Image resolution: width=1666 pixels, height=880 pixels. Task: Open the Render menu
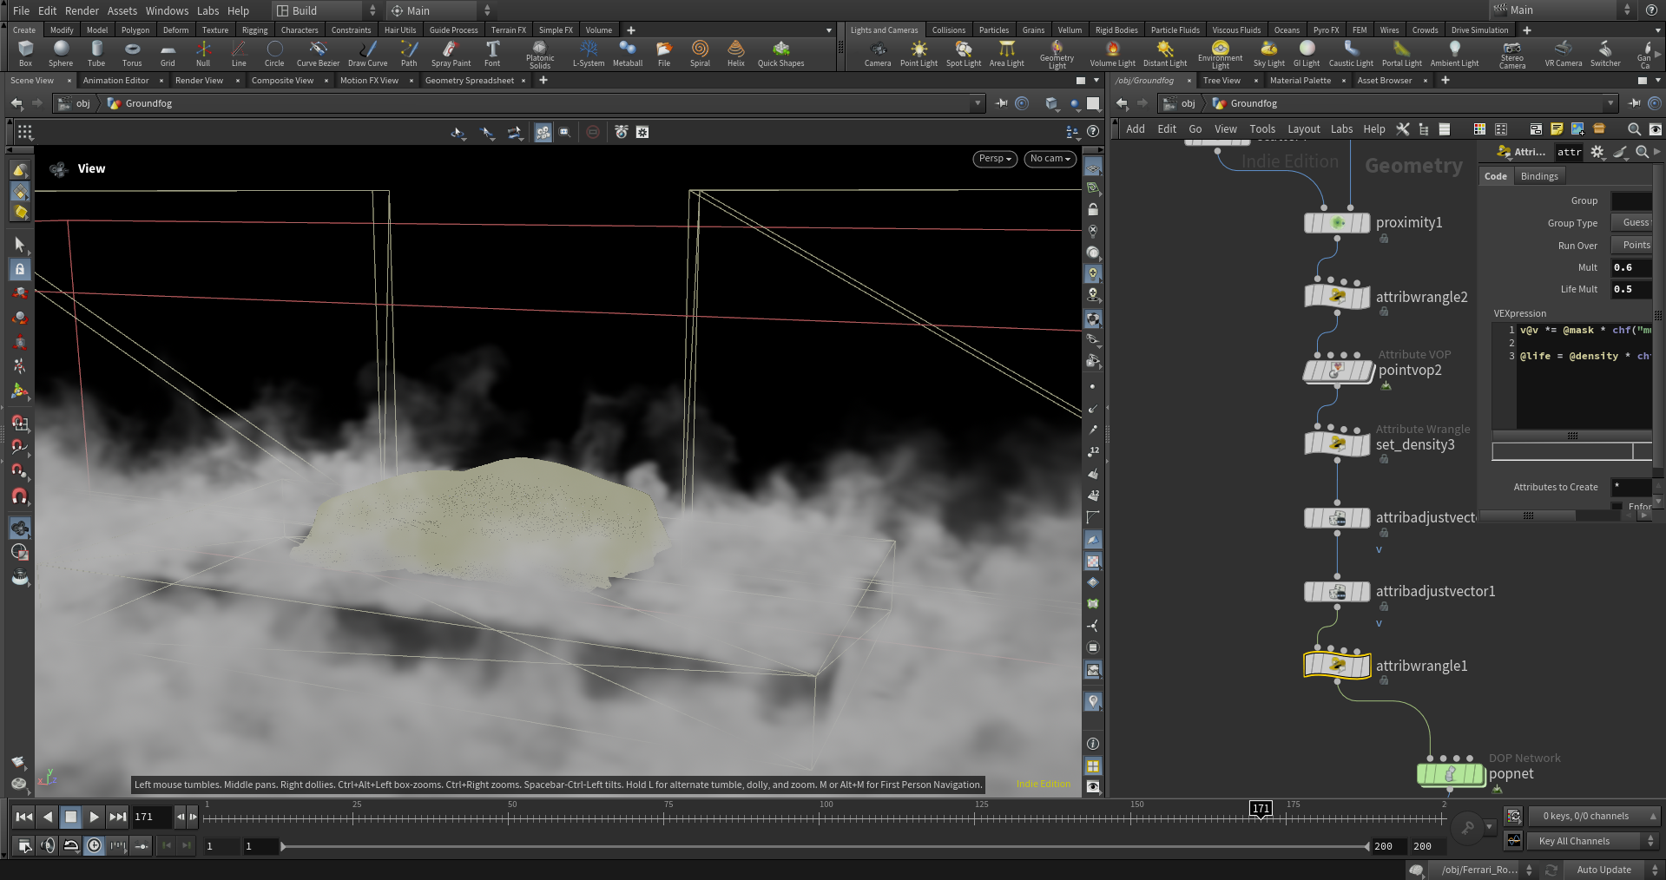point(82,10)
